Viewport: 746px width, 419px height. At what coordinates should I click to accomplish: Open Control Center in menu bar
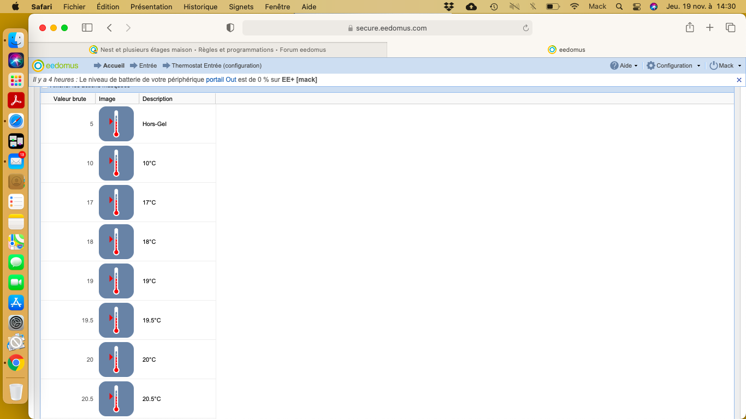[636, 7]
